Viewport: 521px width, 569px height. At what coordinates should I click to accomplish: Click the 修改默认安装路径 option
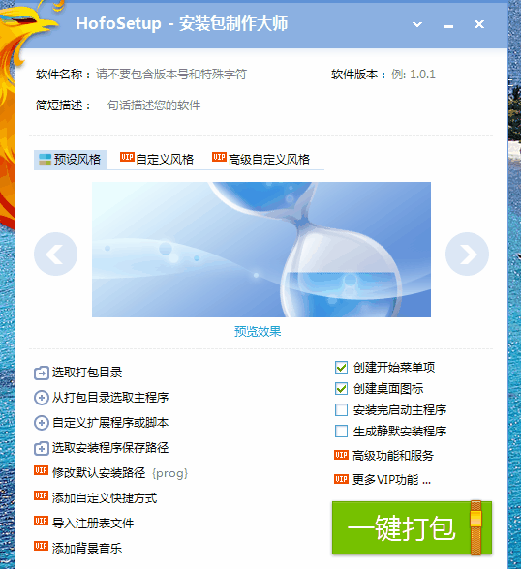tap(99, 473)
